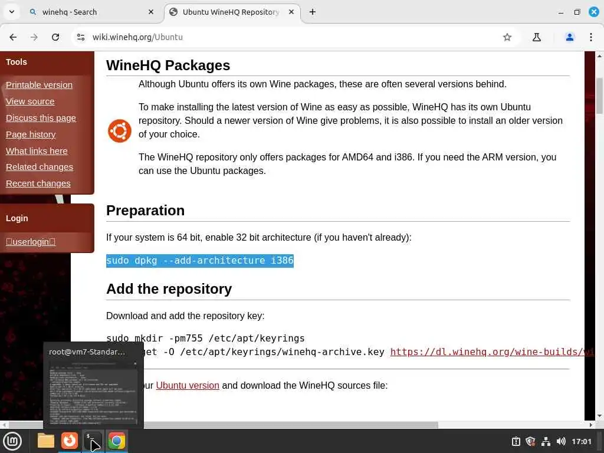This screenshot has height=453, width=604.
Task: Open Chrome three-dot menu
Action: pyautogui.click(x=591, y=37)
